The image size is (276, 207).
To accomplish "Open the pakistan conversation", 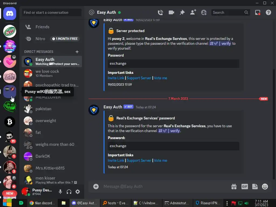I will (52, 109).
